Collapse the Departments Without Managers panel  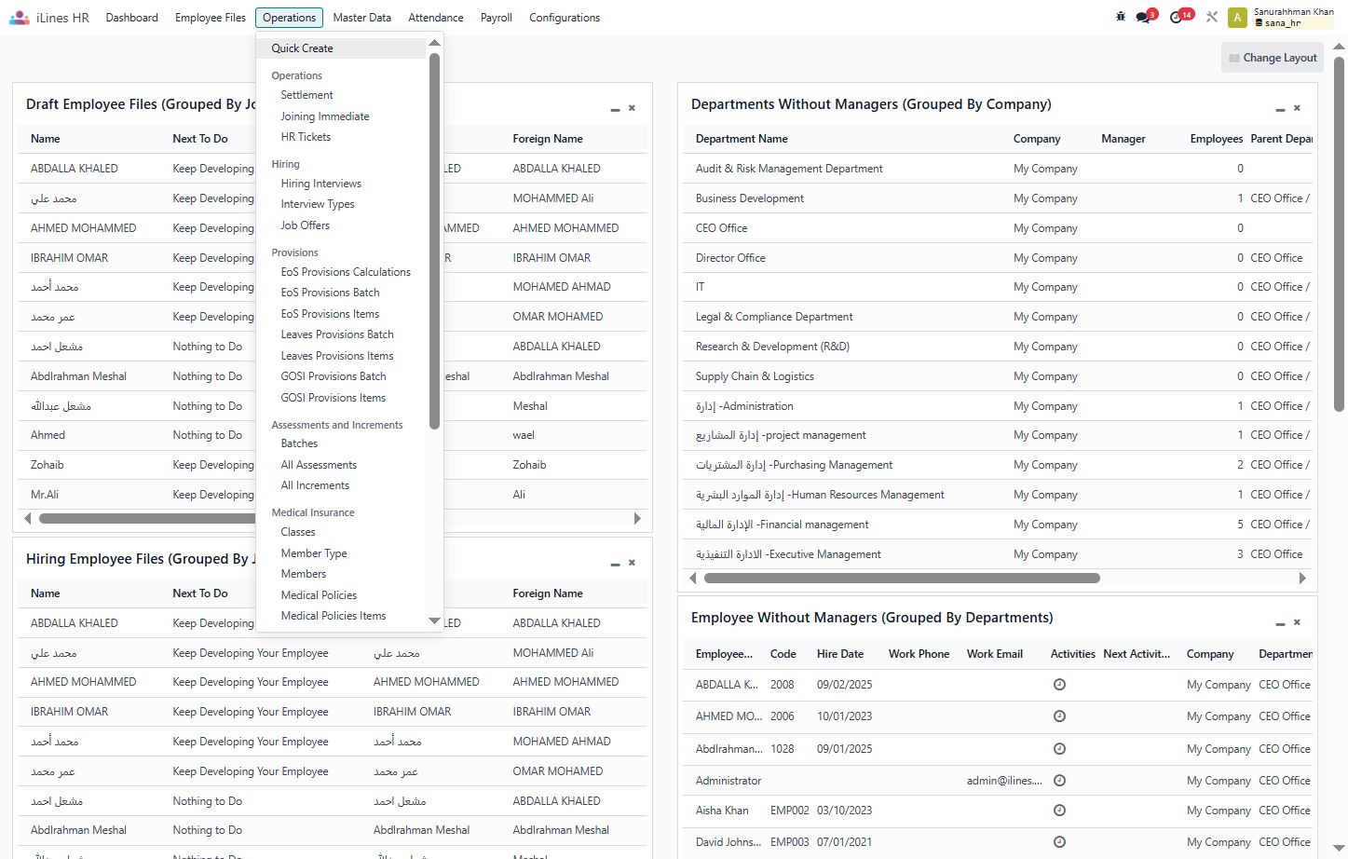pyautogui.click(x=1280, y=110)
